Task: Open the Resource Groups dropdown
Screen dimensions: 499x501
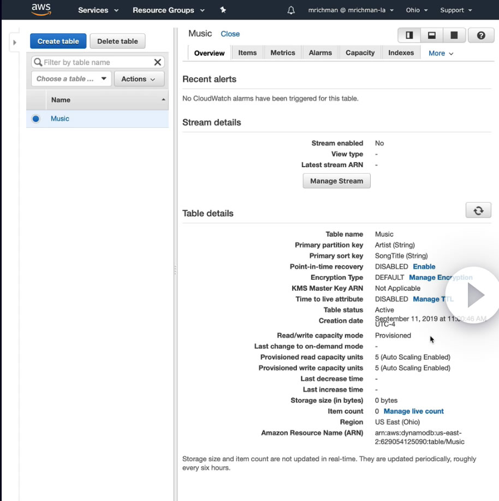Action: [x=169, y=10]
